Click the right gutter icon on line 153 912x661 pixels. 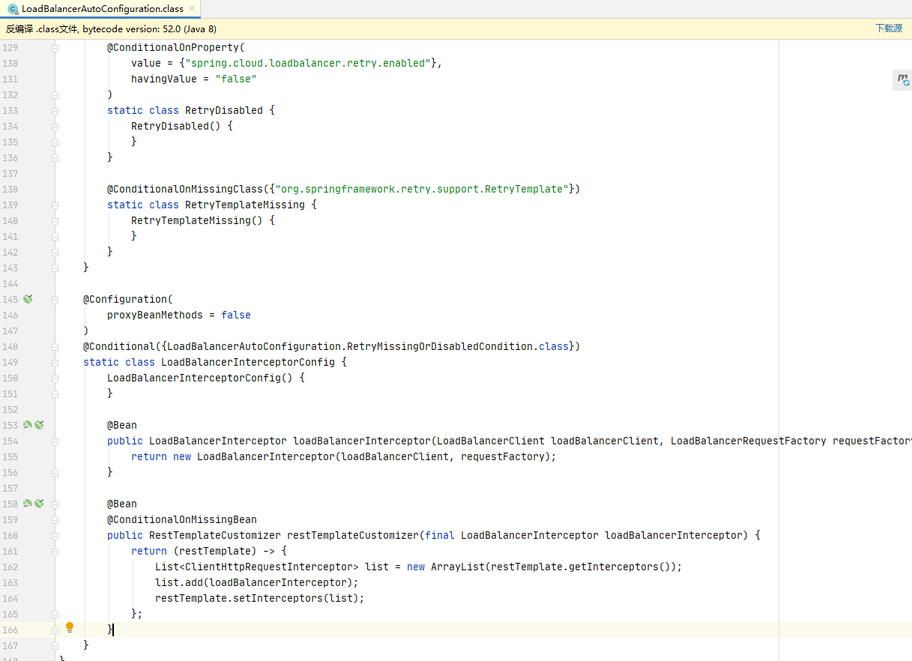(39, 425)
